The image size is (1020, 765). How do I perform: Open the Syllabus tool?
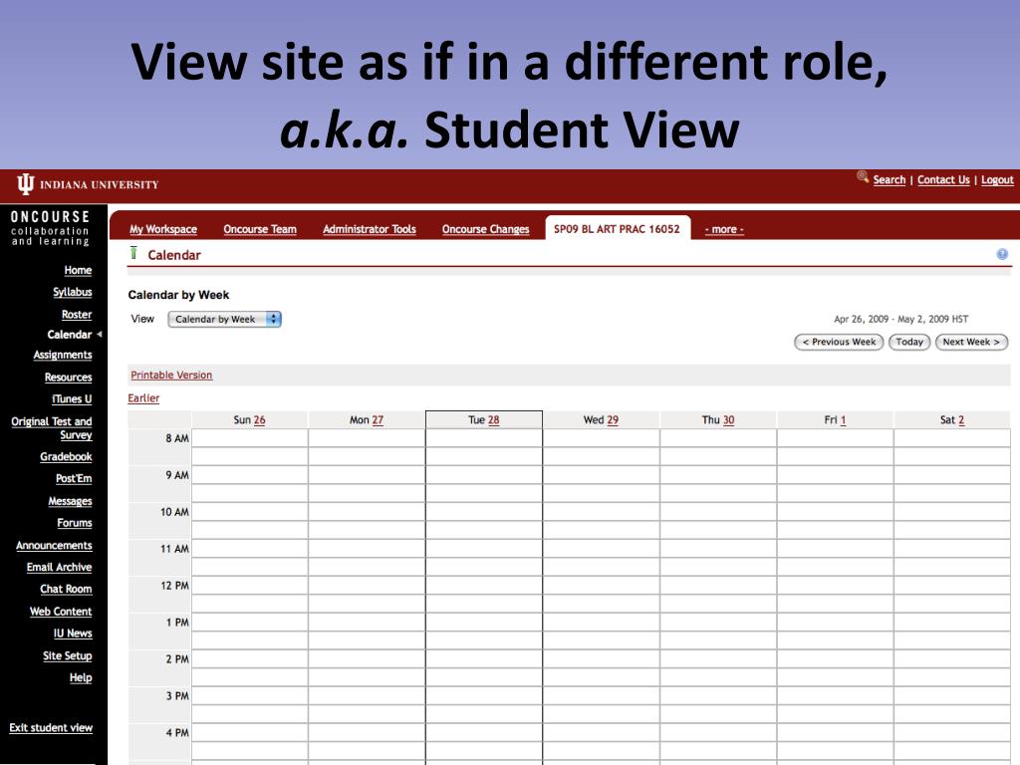72,292
